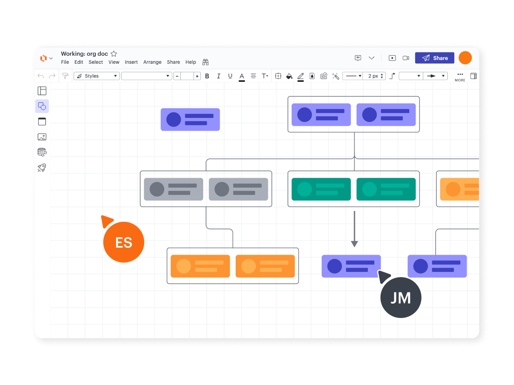The height and width of the screenshot is (385, 514).
Task: Select the paint format roller tool
Action: pos(65,76)
